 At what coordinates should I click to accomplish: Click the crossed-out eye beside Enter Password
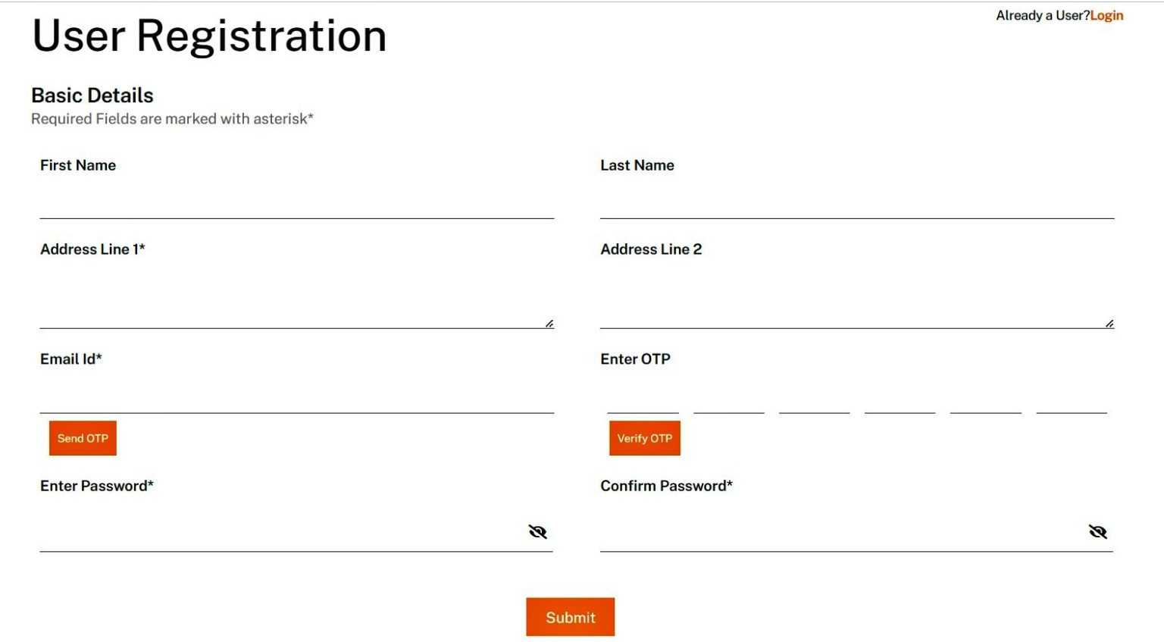[x=538, y=531]
